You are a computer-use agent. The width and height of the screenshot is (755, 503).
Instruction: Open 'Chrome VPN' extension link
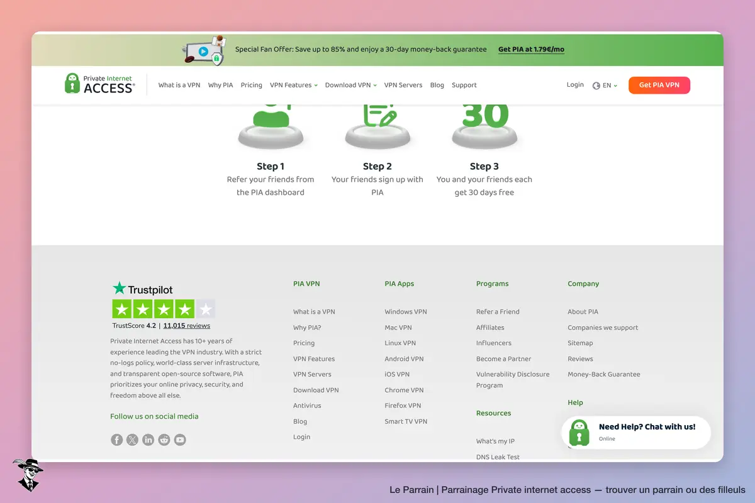405,390
